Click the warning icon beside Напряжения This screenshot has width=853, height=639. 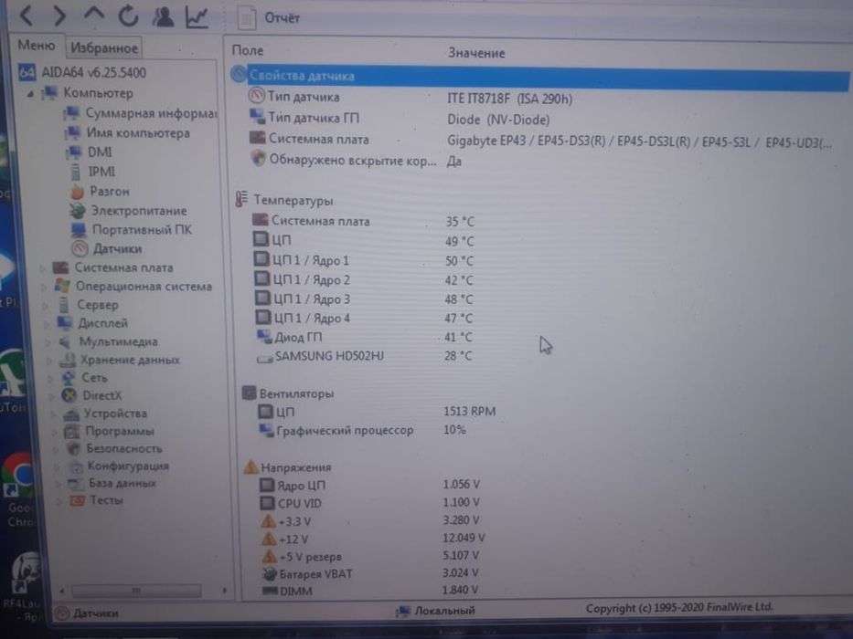(251, 466)
